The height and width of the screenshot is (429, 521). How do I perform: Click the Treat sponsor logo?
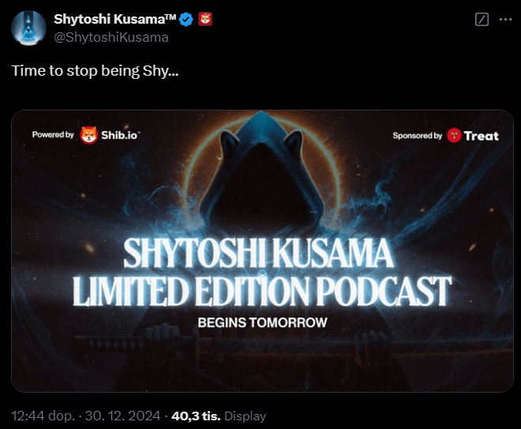pos(473,136)
